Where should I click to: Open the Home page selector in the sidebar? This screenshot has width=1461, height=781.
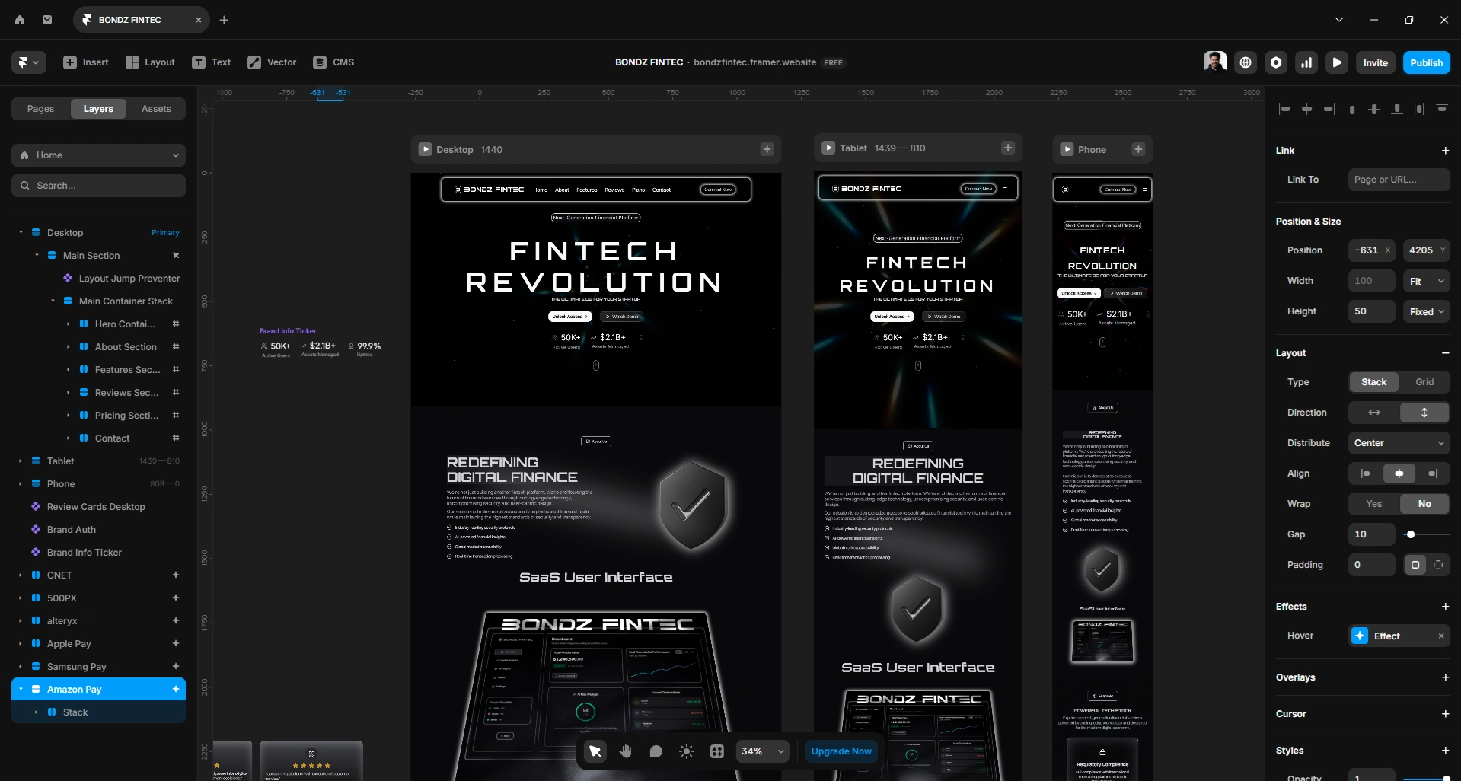(98, 155)
